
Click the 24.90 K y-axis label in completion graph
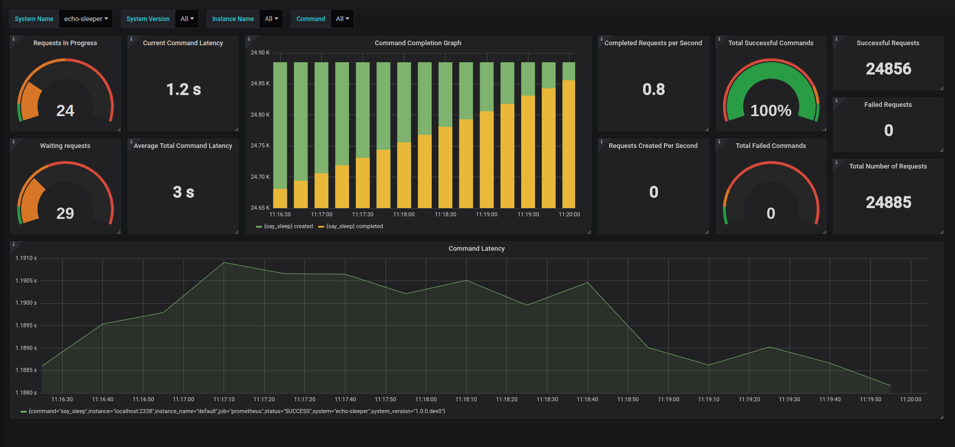pyautogui.click(x=260, y=53)
